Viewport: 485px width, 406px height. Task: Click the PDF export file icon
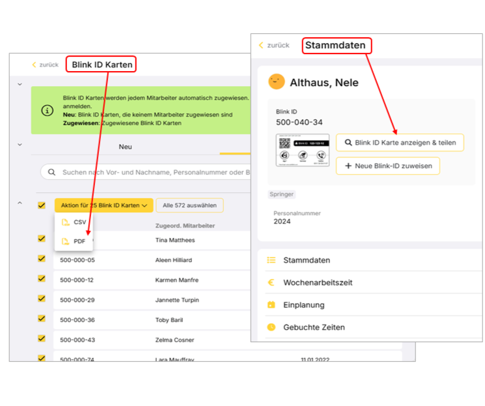[x=65, y=241]
